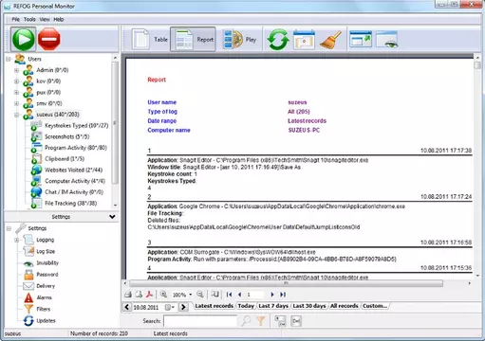Select the Chat / IM Activity entry

coord(74,192)
